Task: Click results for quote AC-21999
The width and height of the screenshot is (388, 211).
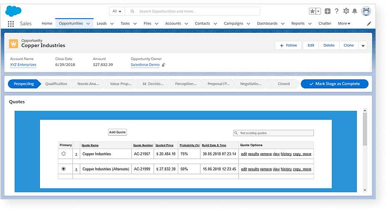Action: click(254, 169)
